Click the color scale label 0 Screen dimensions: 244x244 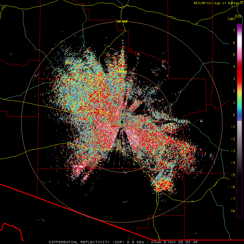pos(234,115)
